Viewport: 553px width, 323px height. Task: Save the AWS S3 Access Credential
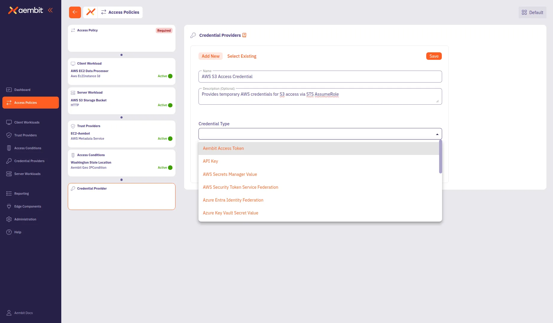click(x=434, y=56)
